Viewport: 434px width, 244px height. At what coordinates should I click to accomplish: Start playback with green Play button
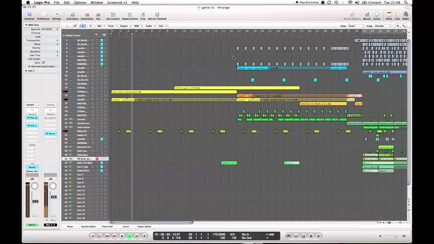(x=129, y=236)
